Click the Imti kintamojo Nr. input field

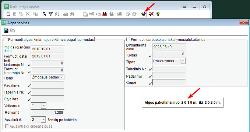pos(48,63)
